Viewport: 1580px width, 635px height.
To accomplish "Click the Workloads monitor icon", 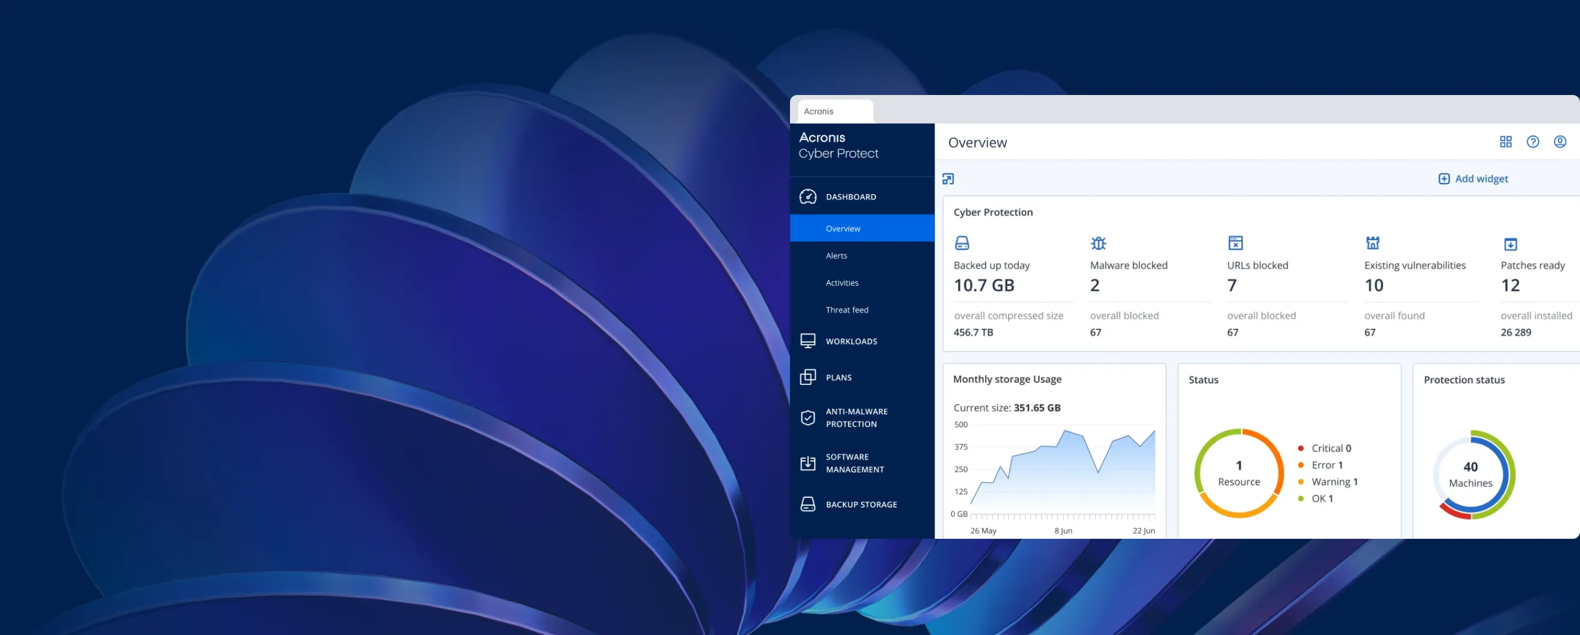I will [x=808, y=341].
